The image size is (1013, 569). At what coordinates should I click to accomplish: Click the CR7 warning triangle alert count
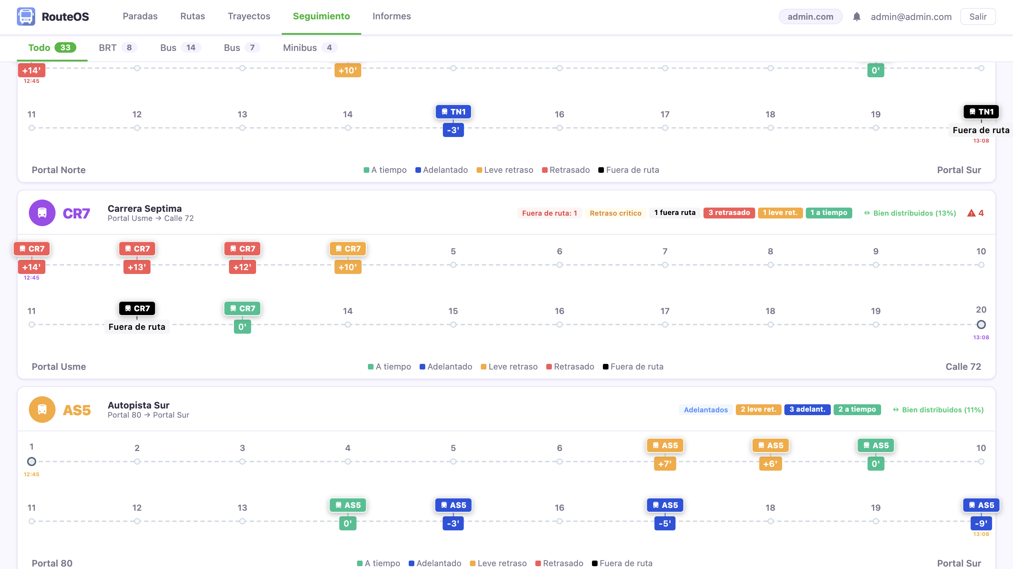tap(975, 213)
